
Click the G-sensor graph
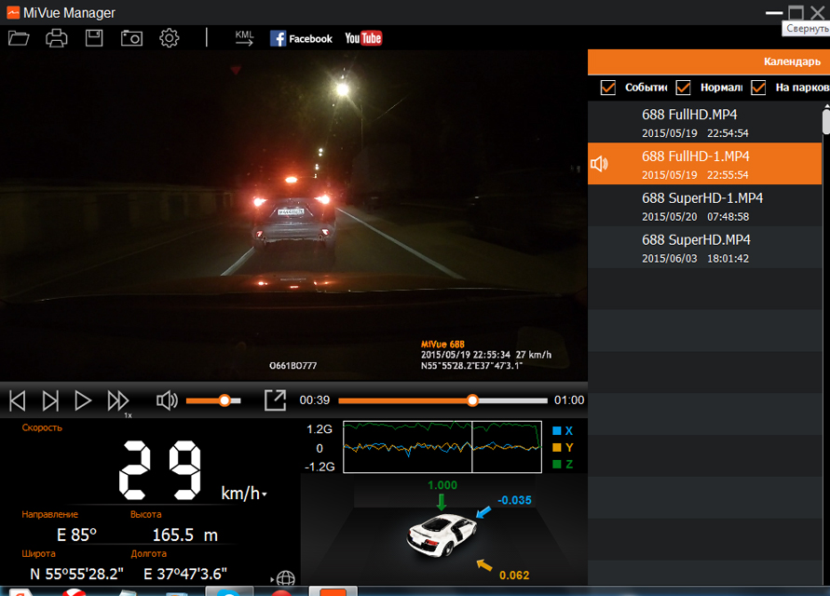tap(442, 447)
